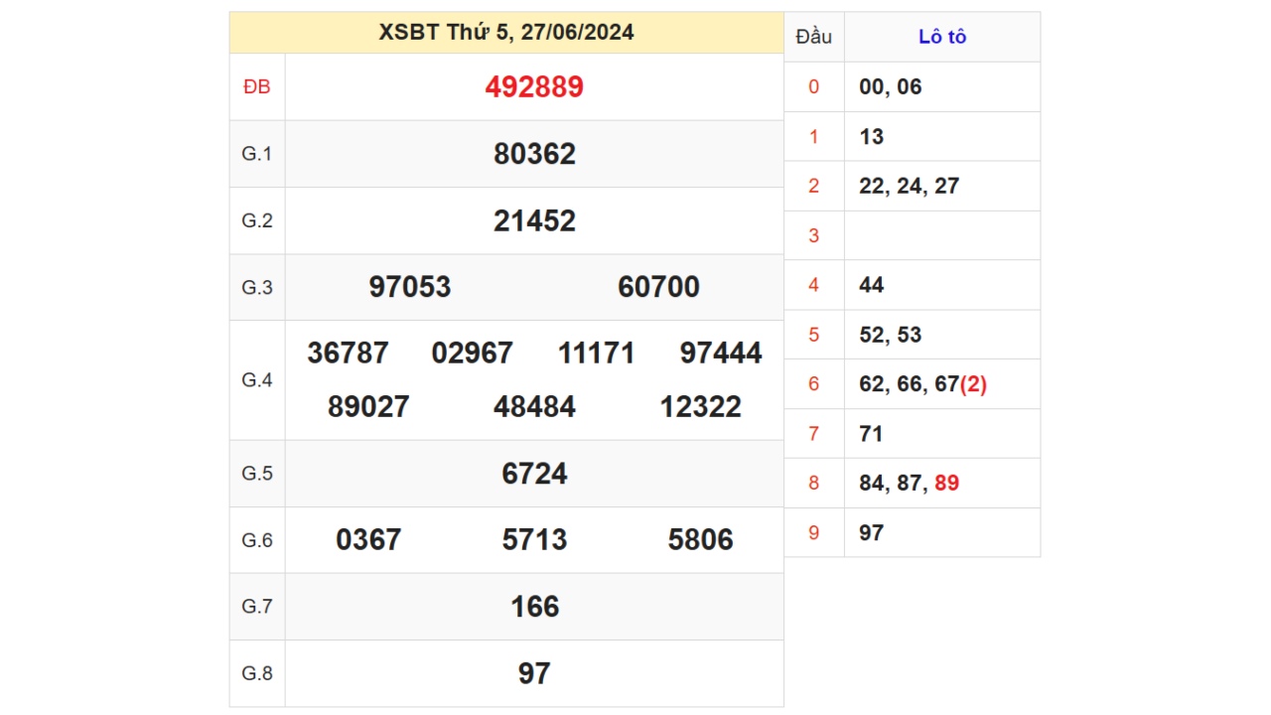Click the G.6 row label
The width and height of the screenshot is (1271, 715).
tap(256, 539)
